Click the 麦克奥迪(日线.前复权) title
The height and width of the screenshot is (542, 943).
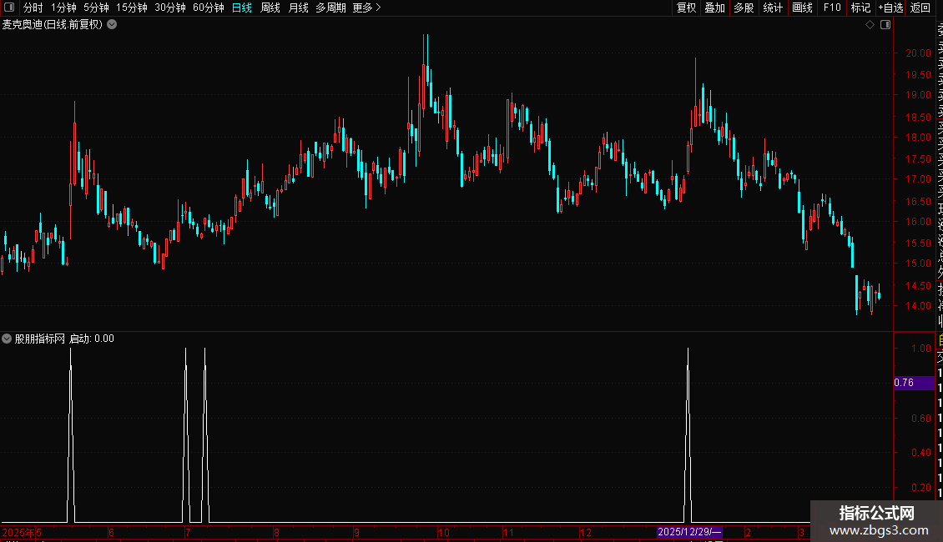coord(53,25)
